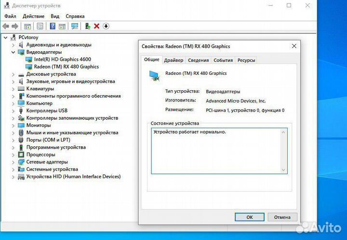Image resolution: width=347 pixels, height=240 pixels.
Task: Switch to the Драйвер tab
Action: tap(173, 60)
